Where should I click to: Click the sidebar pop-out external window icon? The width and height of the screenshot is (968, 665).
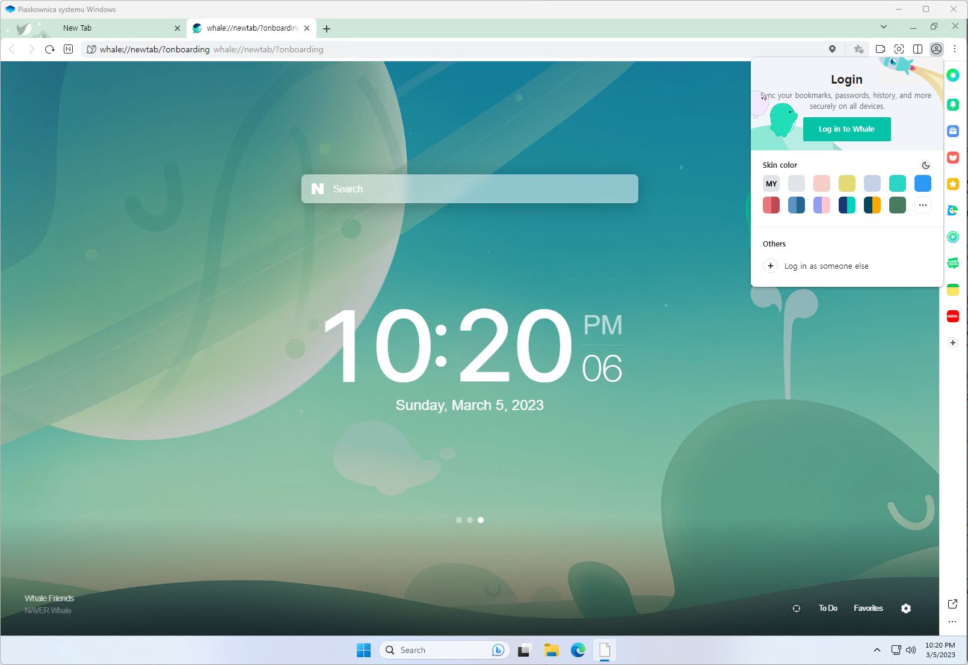pos(952,604)
